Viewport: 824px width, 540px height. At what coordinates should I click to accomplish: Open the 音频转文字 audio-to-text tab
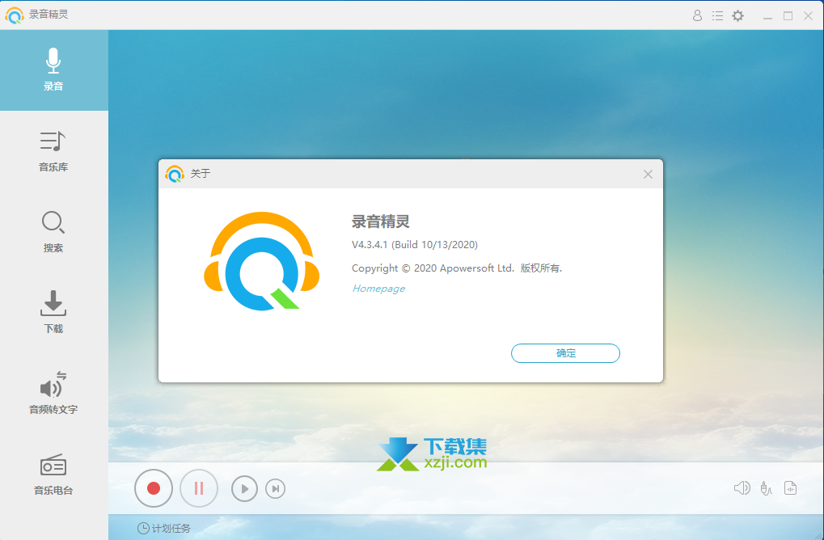coord(53,394)
